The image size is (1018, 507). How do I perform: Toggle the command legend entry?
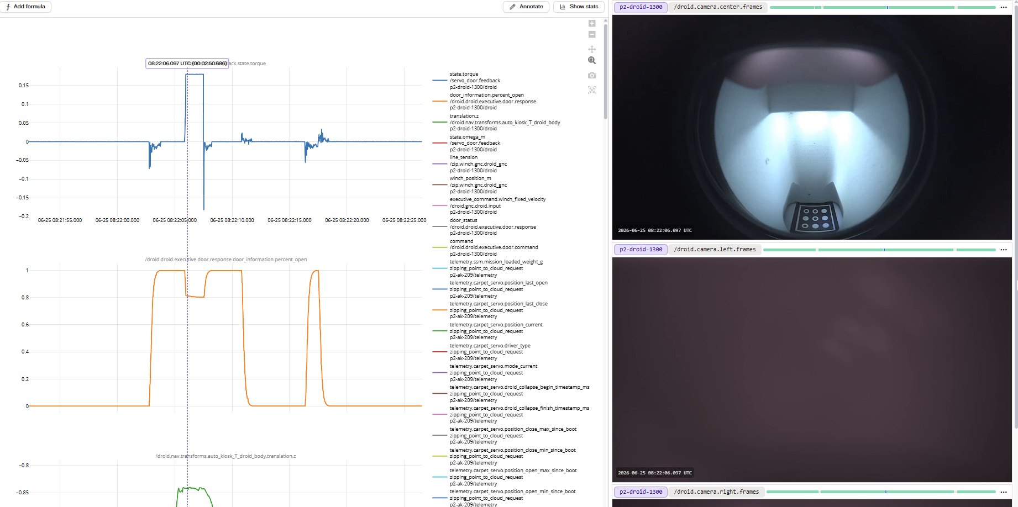(x=486, y=247)
